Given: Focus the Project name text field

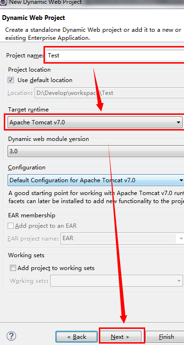Looking at the screenshot, I should pyautogui.click(x=115, y=55).
